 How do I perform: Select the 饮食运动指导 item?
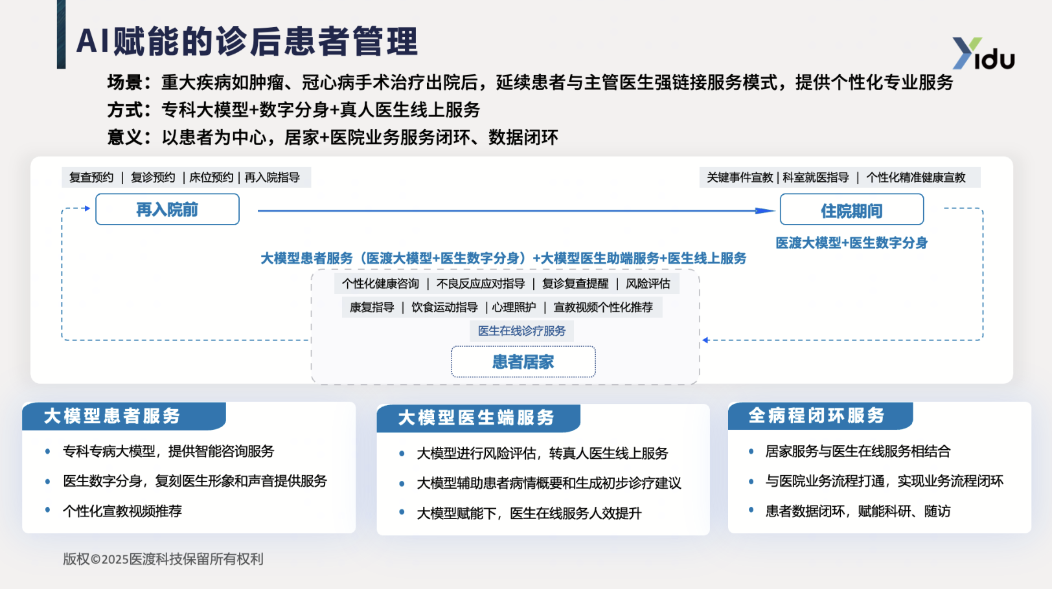444,307
